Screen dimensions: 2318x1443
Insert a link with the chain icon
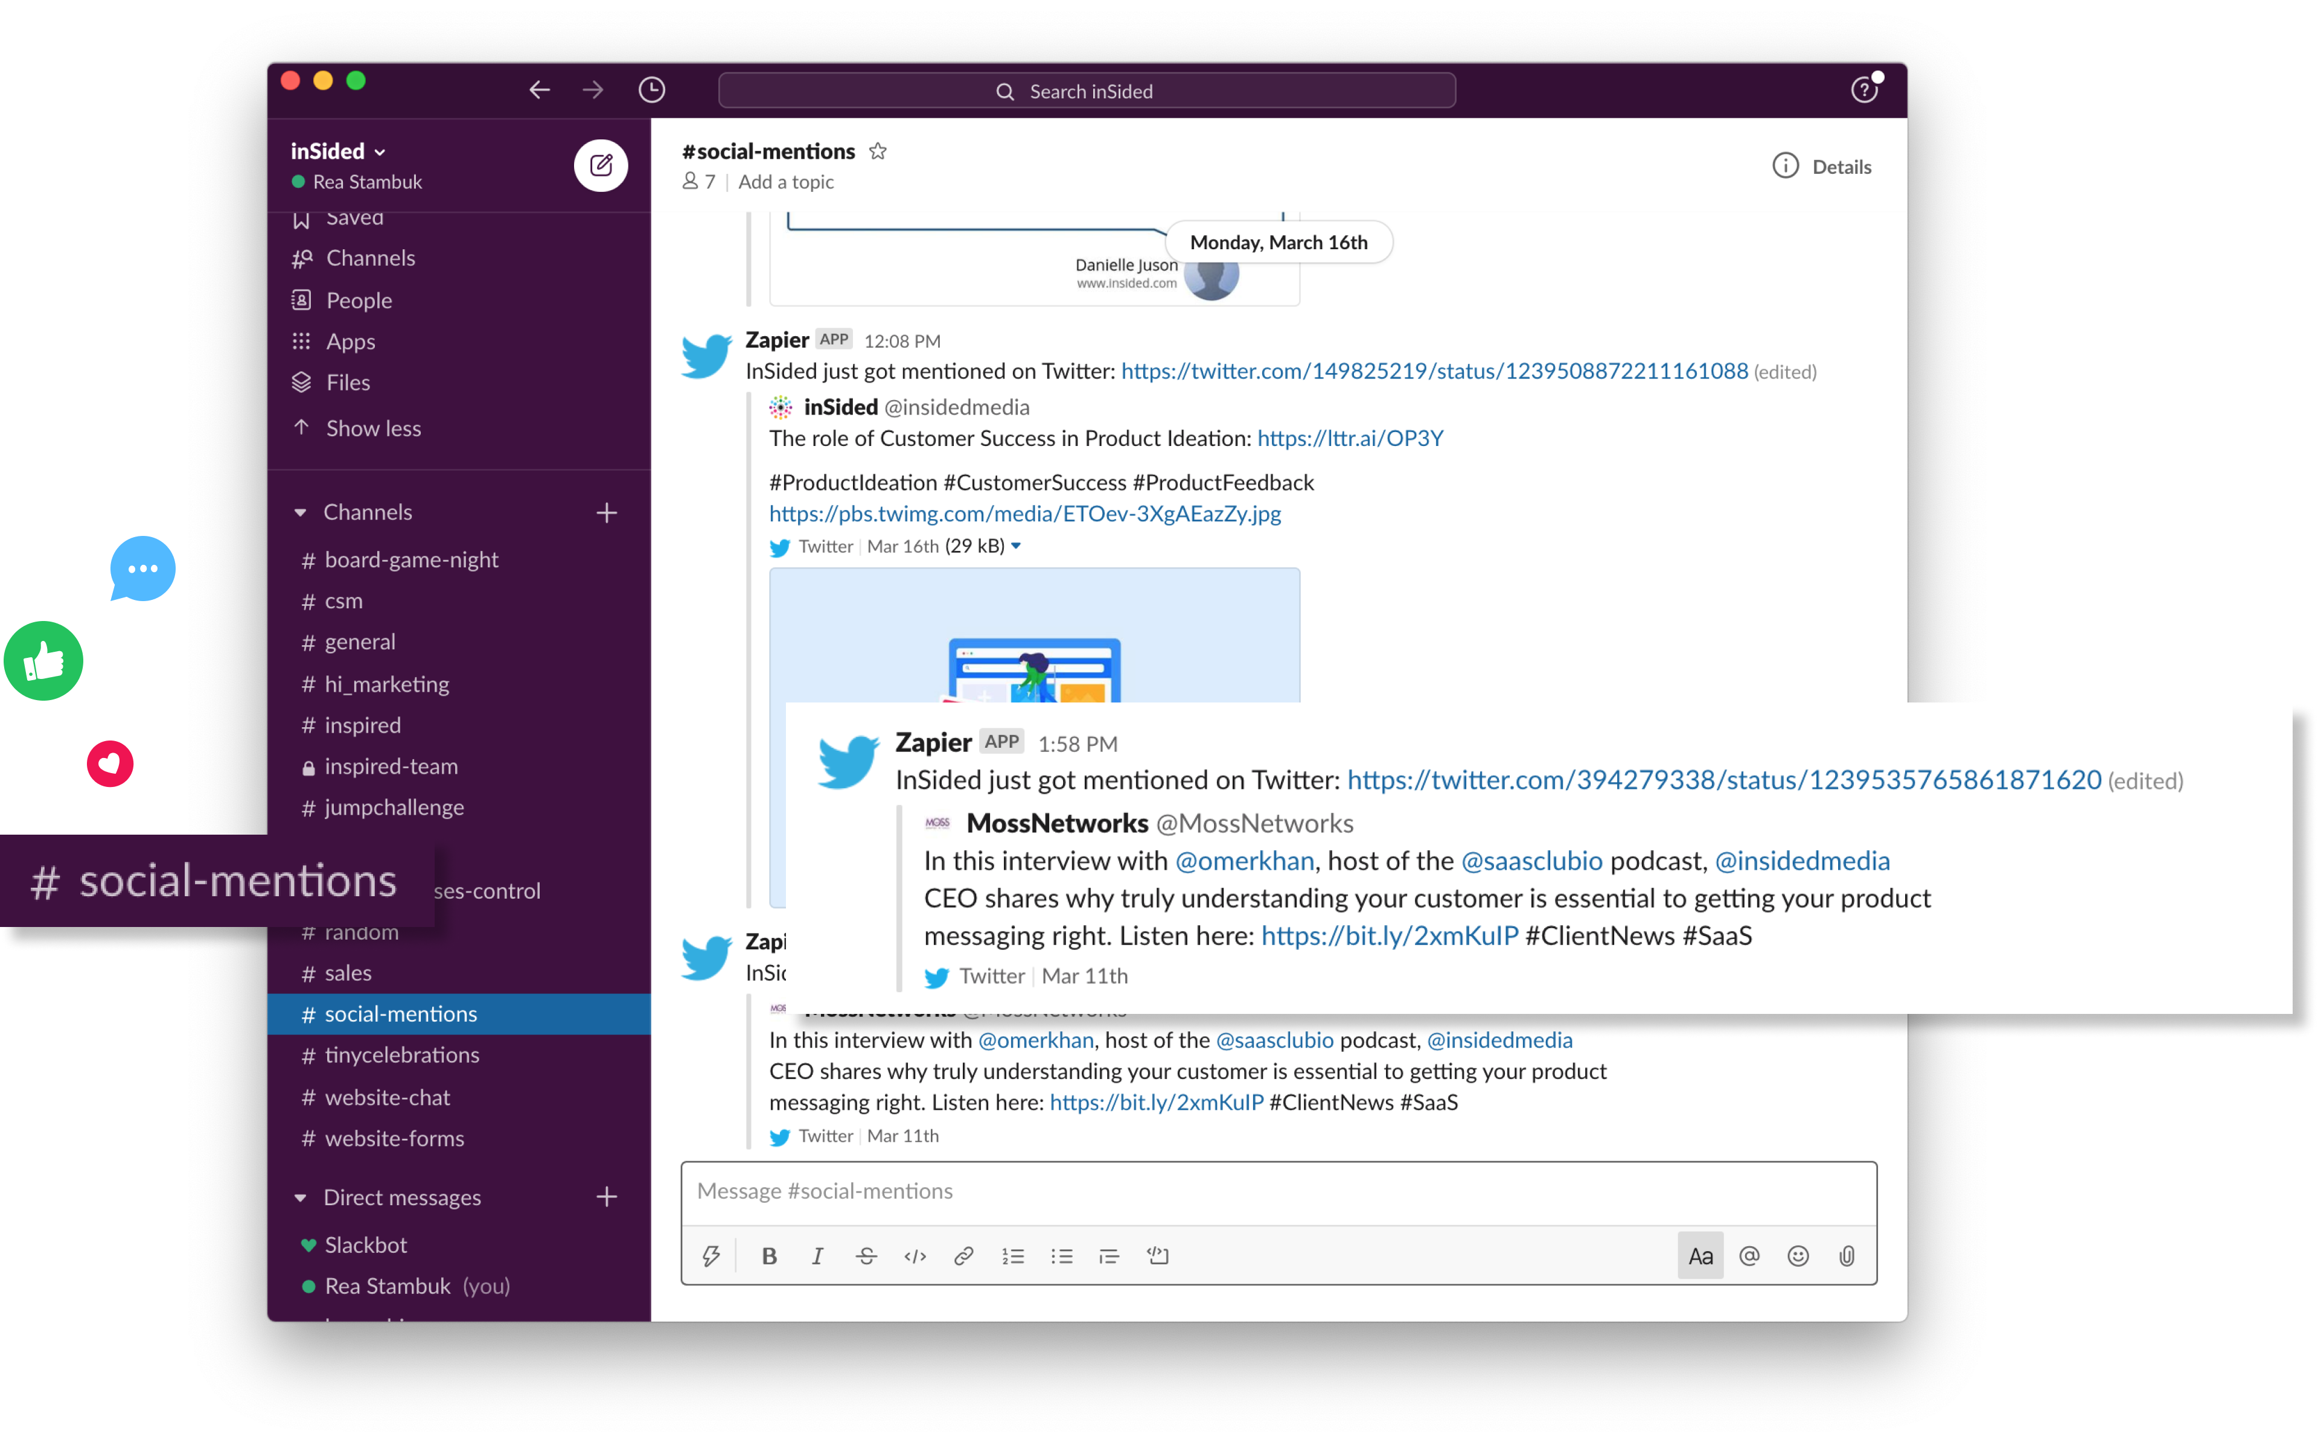click(964, 1256)
